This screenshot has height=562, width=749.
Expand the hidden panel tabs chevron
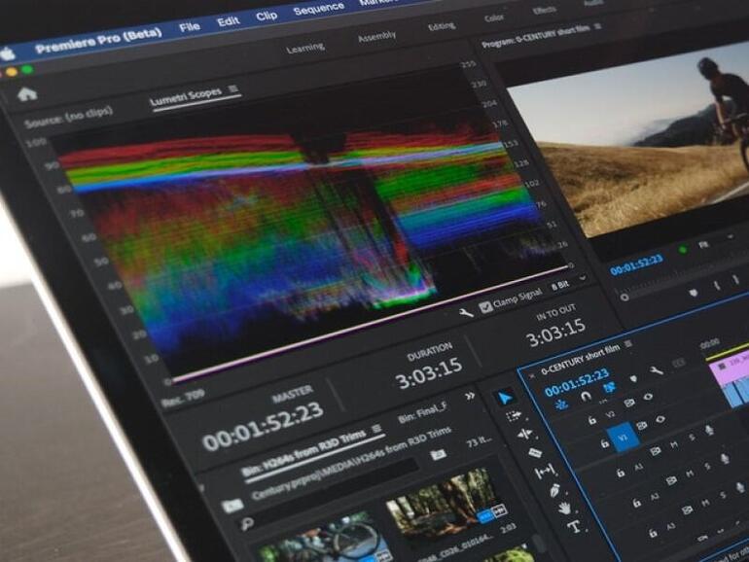tap(470, 397)
